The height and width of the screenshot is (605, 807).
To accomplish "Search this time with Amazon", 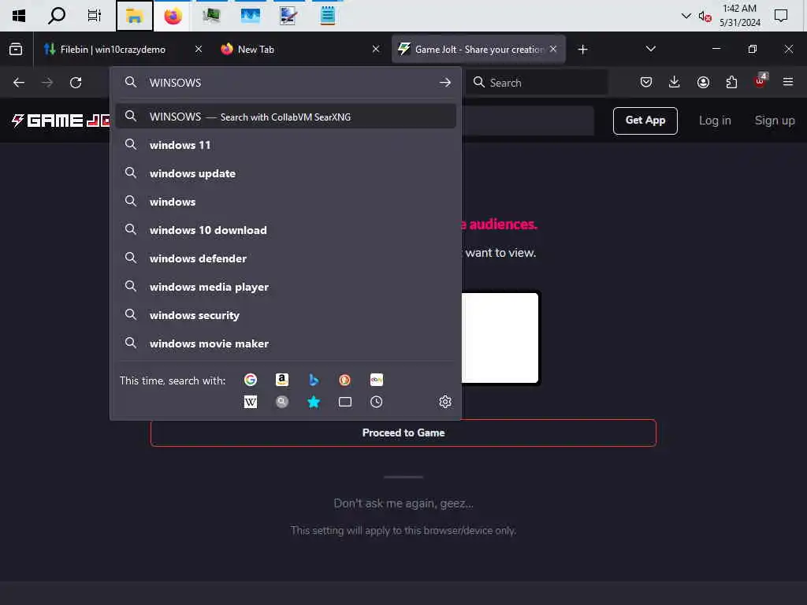I will click(x=281, y=380).
